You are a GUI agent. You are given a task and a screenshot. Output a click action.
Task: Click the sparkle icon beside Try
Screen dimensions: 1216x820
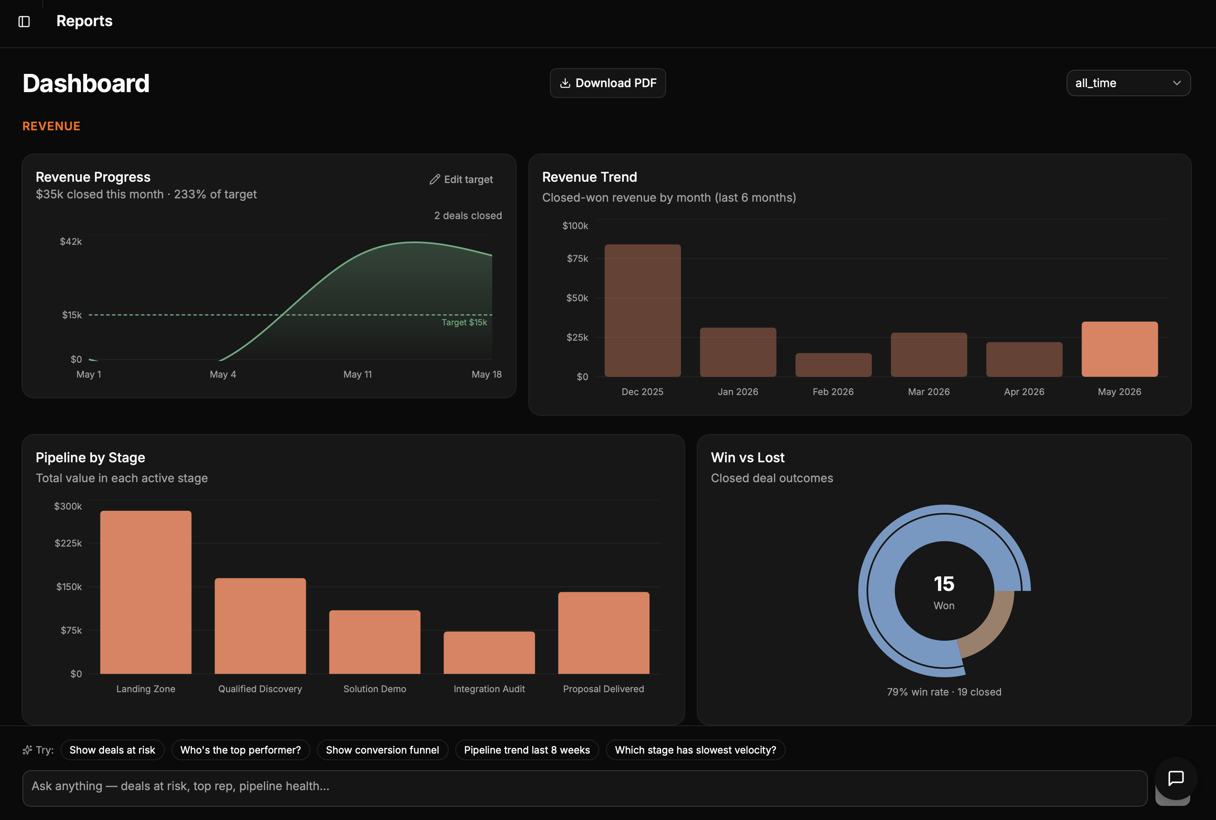tap(27, 750)
